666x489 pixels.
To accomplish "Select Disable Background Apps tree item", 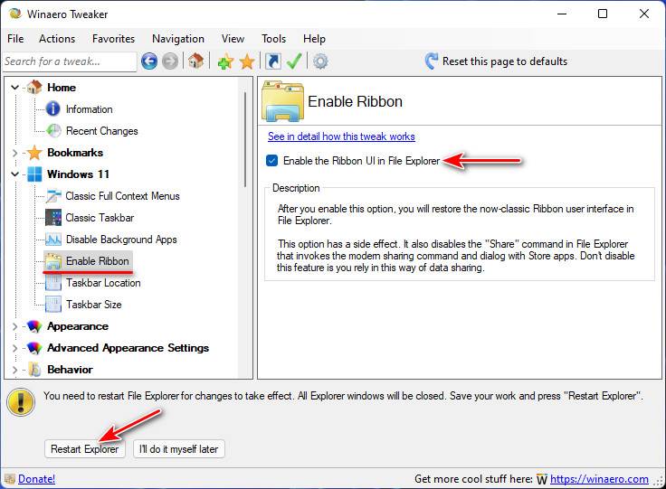I will (x=121, y=240).
